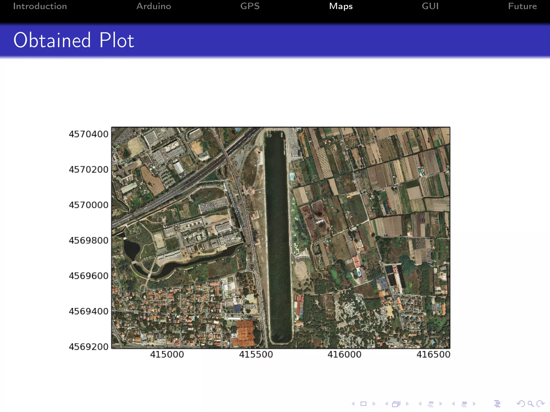Click x-axis label 415500
This screenshot has width=550, height=412.
[256, 355]
